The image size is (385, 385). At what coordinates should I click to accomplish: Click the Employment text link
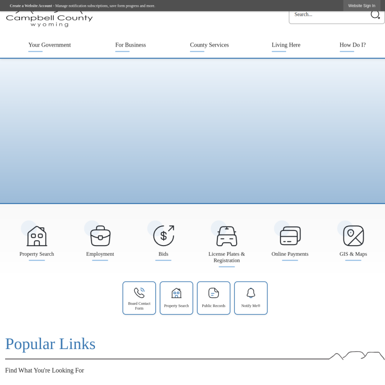[100, 254]
